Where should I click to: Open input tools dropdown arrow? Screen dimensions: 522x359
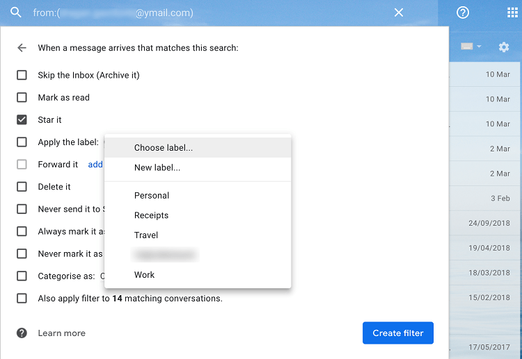[479, 47]
